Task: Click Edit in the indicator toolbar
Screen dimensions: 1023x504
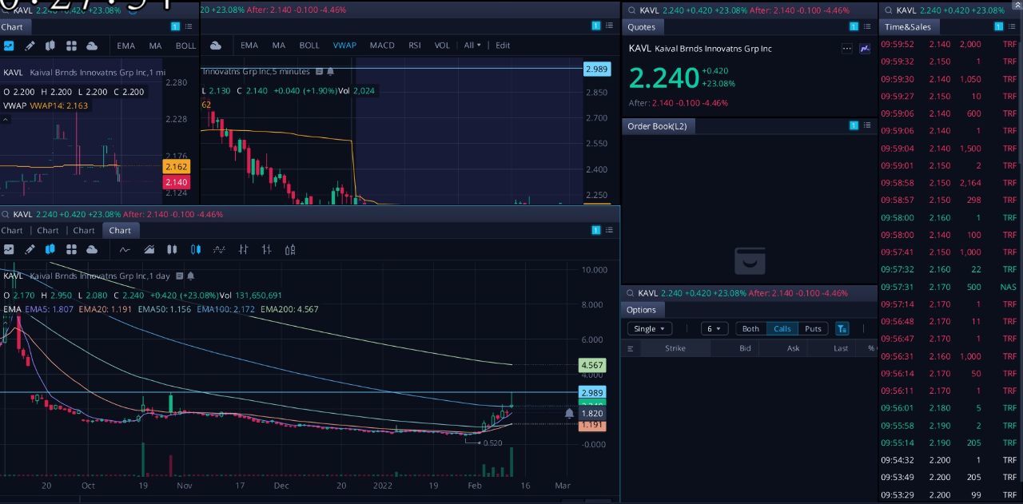Action: 503,46
